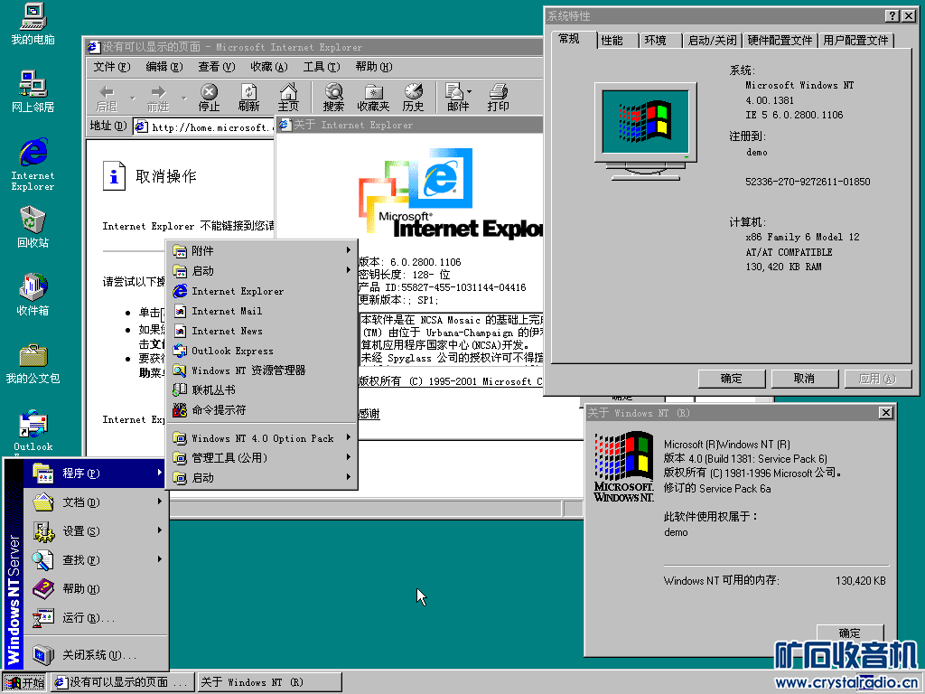Open 我的电脑 desktop icon
The image size is (925, 694).
(x=33, y=23)
